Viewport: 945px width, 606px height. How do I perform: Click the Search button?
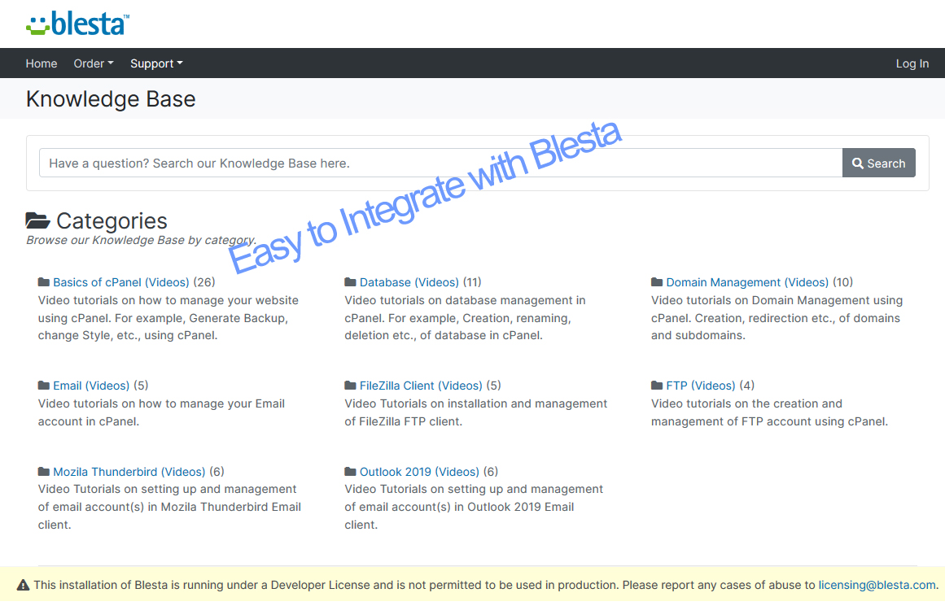[879, 163]
